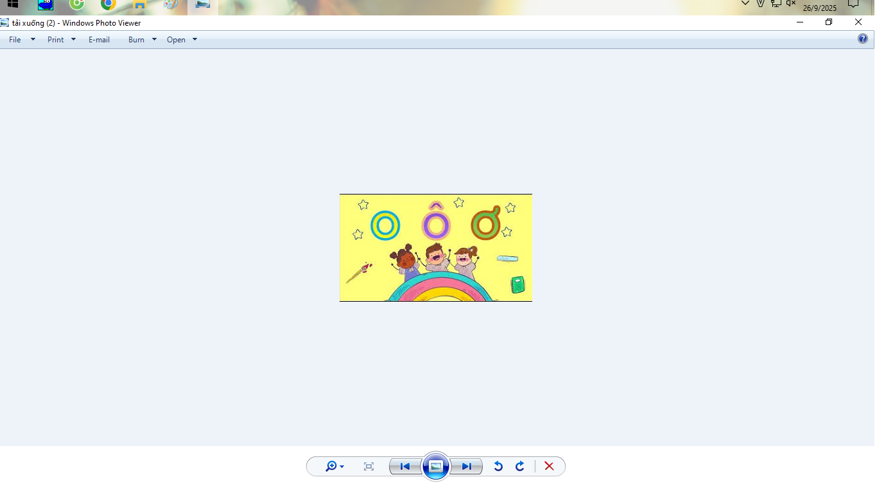The width and height of the screenshot is (877, 493).
Task: Open the zoom magnifier control
Action: pyautogui.click(x=334, y=467)
